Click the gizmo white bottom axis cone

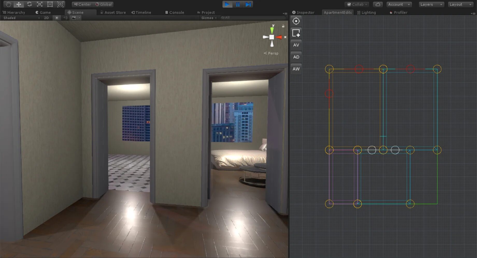point(272,44)
